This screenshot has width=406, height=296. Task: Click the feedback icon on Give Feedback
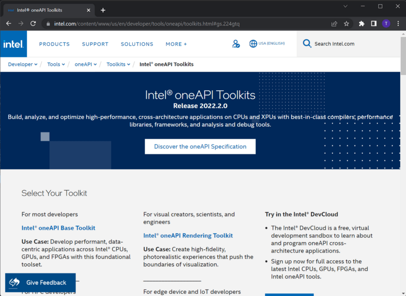[x=14, y=282]
